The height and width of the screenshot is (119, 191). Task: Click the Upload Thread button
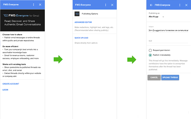tap(170, 77)
